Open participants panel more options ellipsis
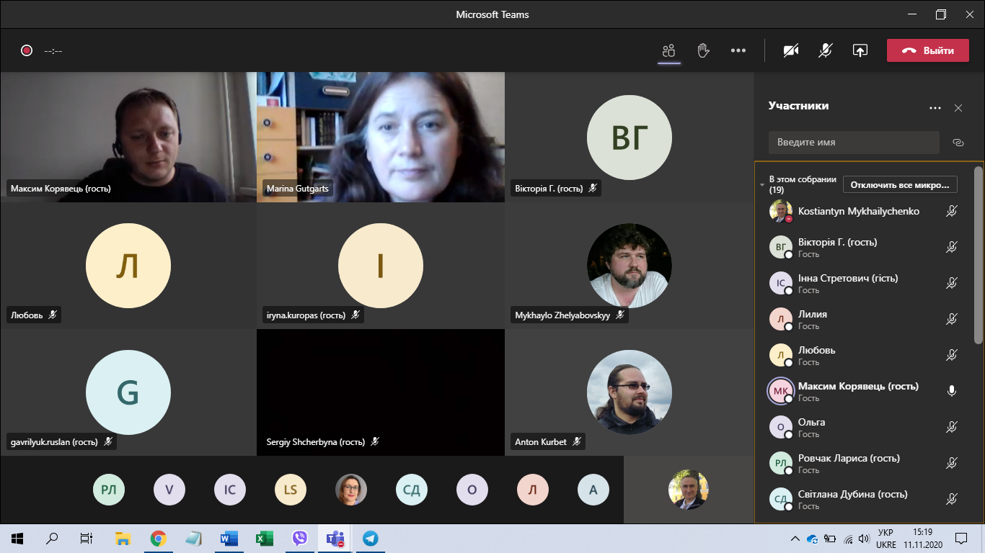The width and height of the screenshot is (985, 553). pos(935,108)
